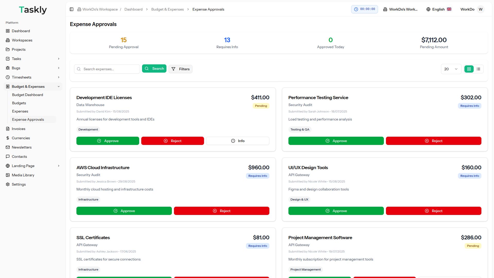This screenshot has width=494, height=278.
Task: Open the Filters panel
Action: [180, 69]
